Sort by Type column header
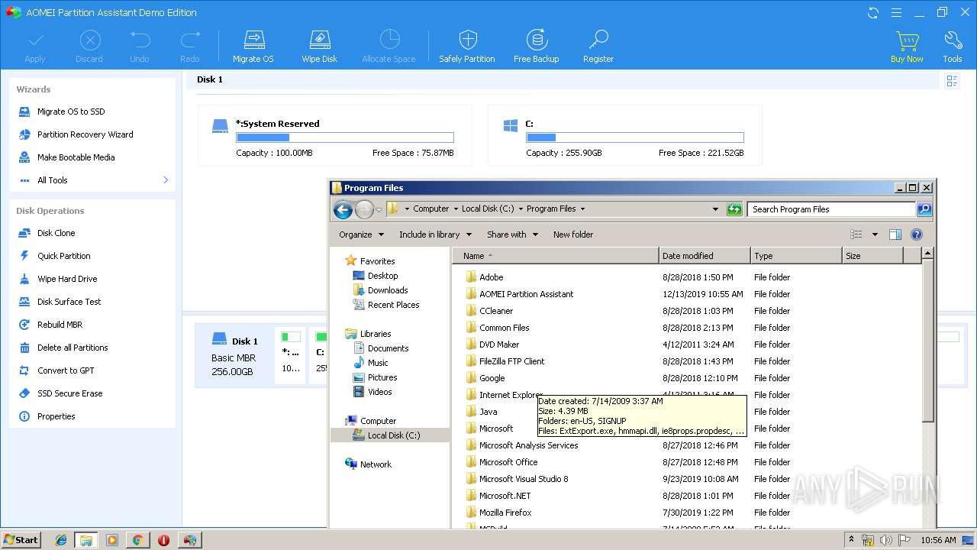The width and height of the screenshot is (977, 550). tap(796, 256)
